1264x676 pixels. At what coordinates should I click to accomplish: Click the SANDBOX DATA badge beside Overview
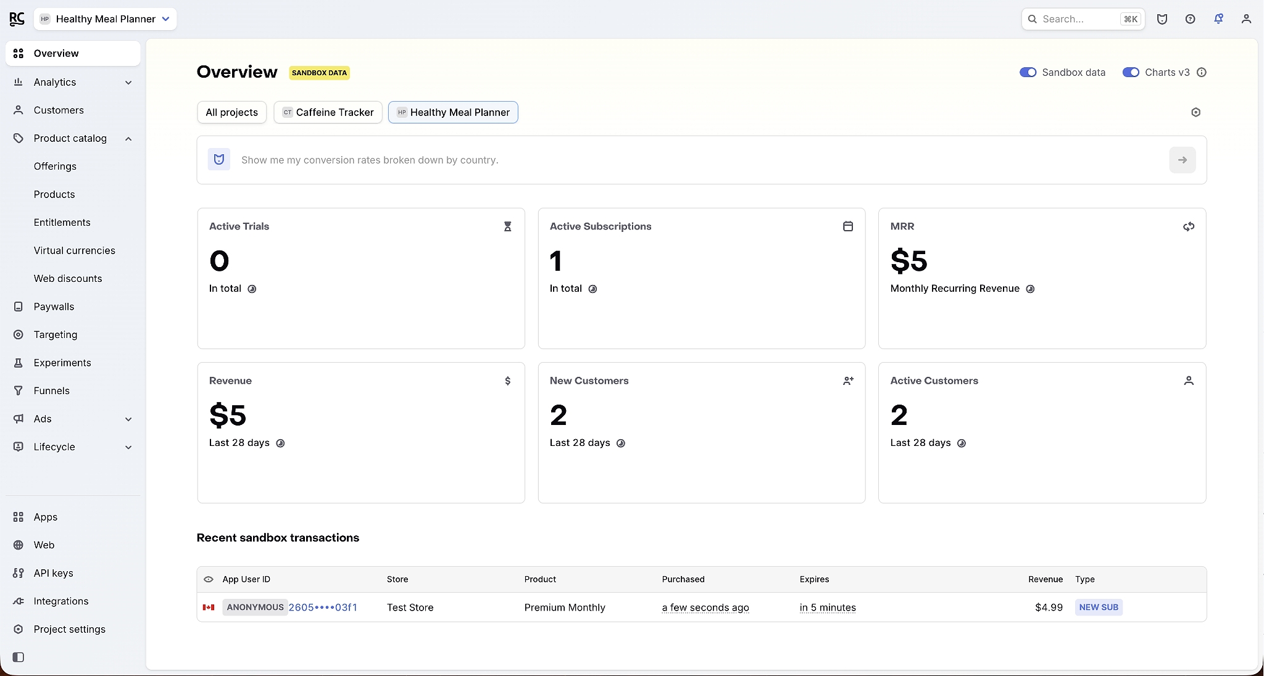click(x=319, y=73)
